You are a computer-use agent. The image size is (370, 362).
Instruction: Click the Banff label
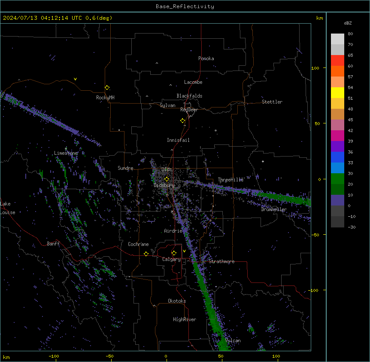point(53,244)
